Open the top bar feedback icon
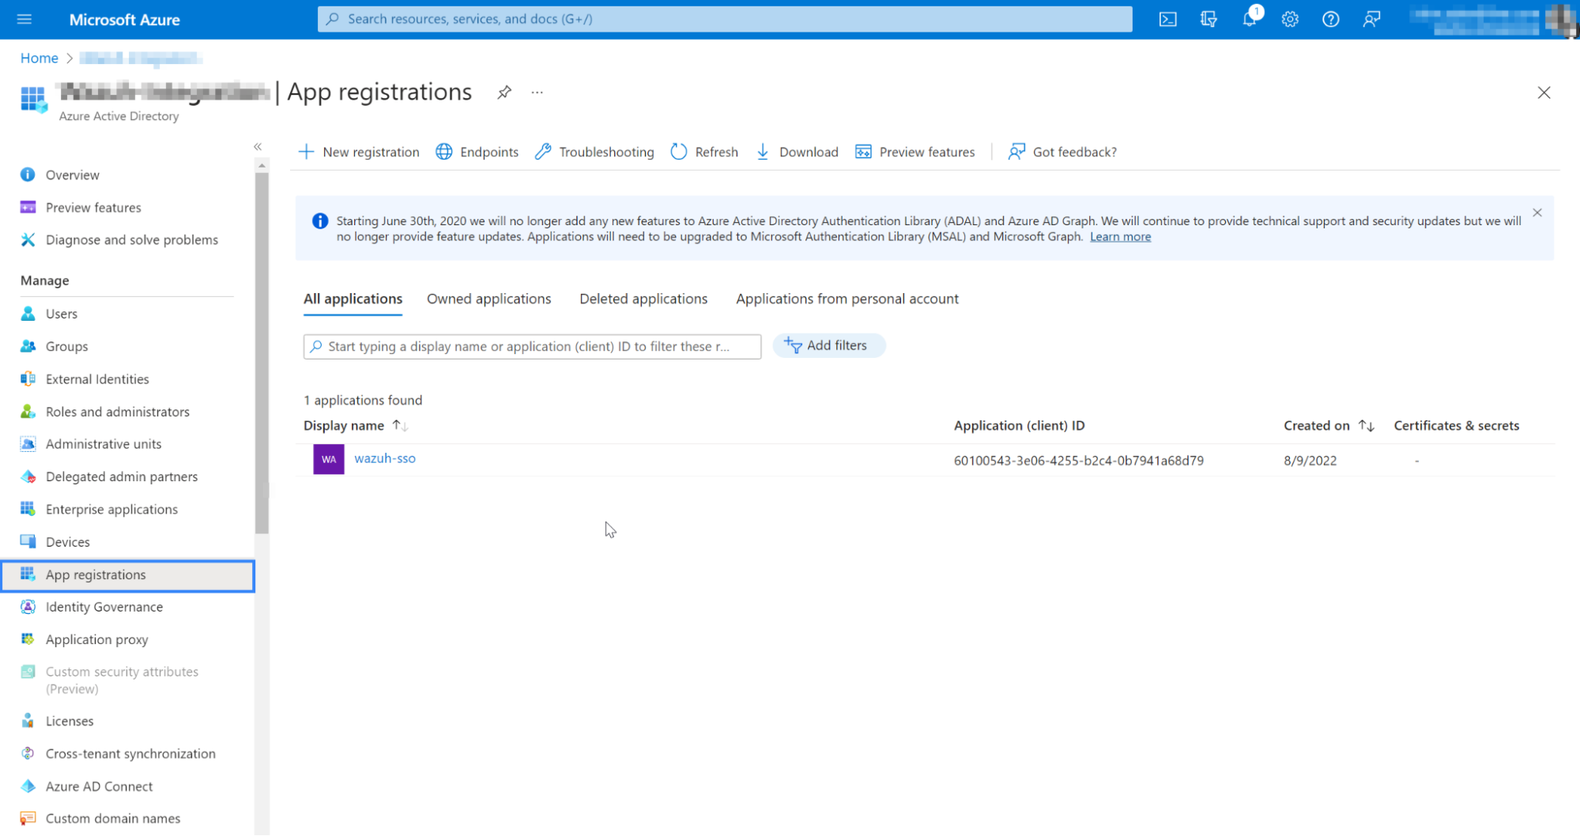1580x836 pixels. pos(1371,19)
